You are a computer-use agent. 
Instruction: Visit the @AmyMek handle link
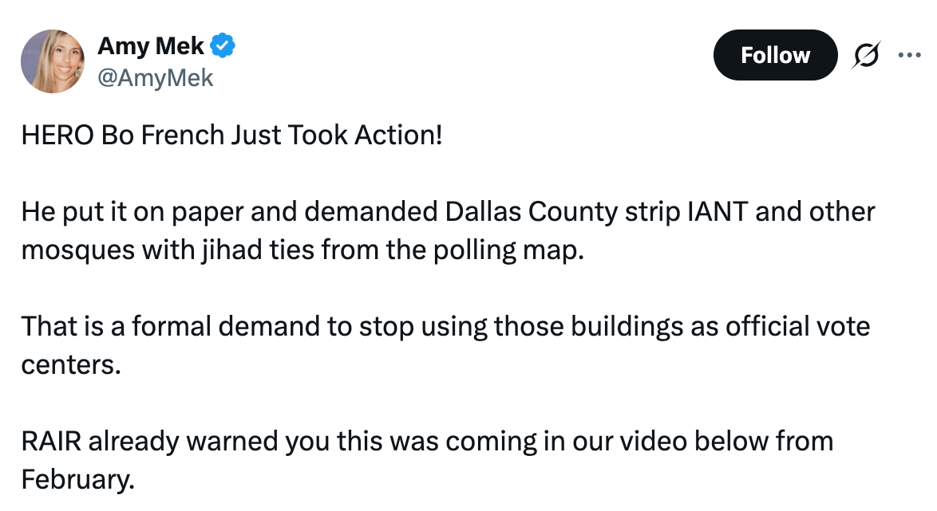coord(155,77)
